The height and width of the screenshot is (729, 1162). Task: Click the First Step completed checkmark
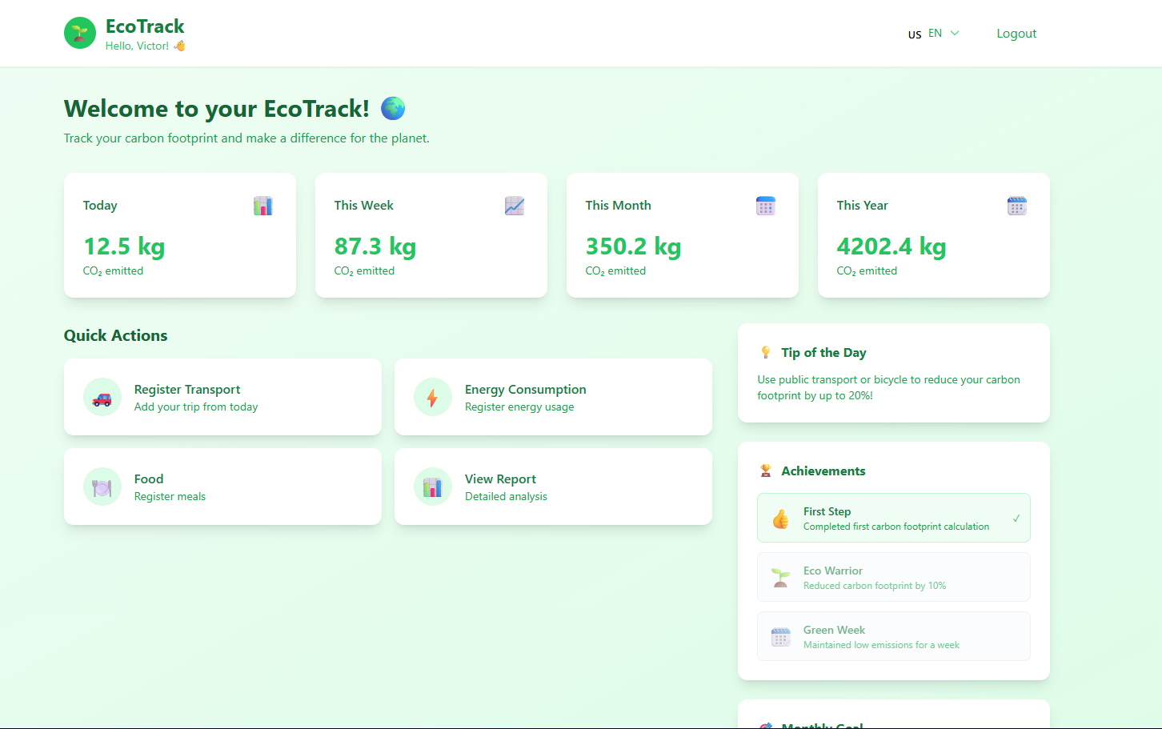[1016, 518]
